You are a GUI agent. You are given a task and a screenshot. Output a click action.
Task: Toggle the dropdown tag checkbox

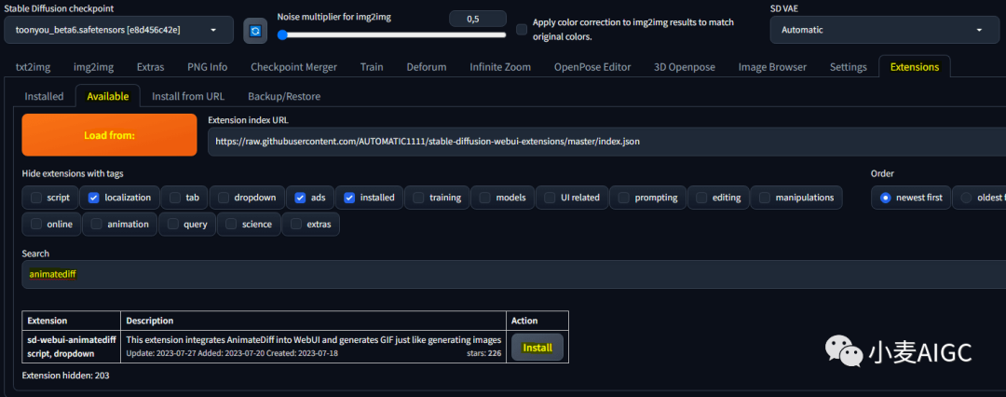point(224,198)
